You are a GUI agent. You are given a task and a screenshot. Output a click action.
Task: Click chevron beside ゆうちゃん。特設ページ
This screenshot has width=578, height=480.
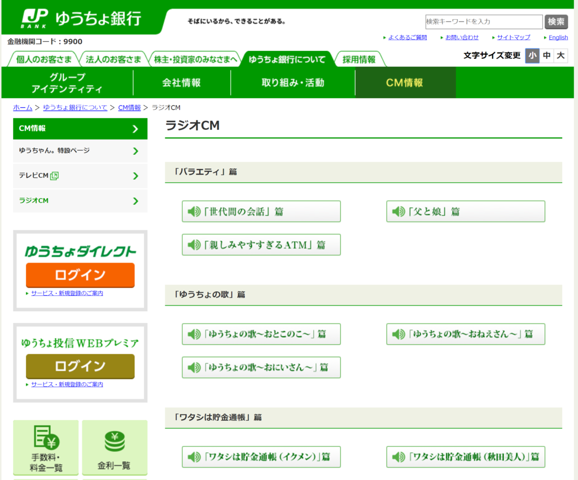(135, 151)
